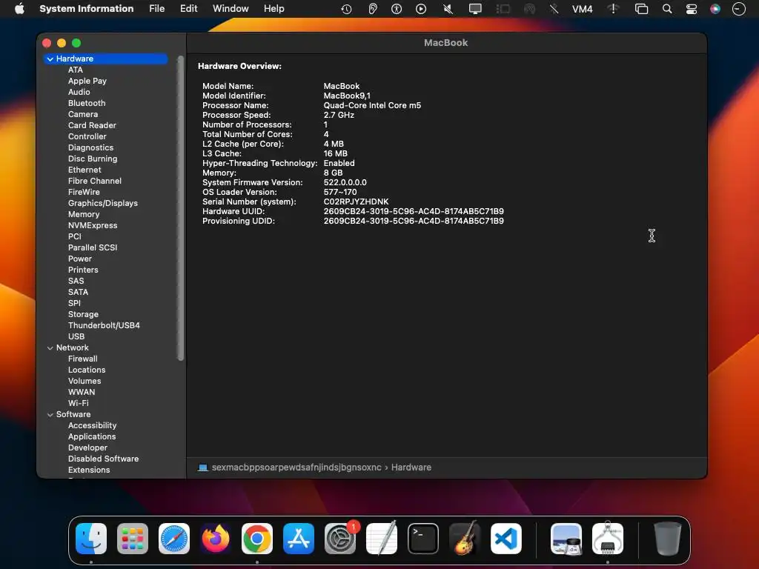Launch GarageBand from the Dock
The image size is (759, 569).
point(465,539)
